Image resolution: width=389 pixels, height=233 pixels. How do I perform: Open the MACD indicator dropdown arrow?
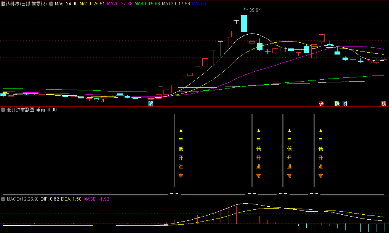(3, 199)
